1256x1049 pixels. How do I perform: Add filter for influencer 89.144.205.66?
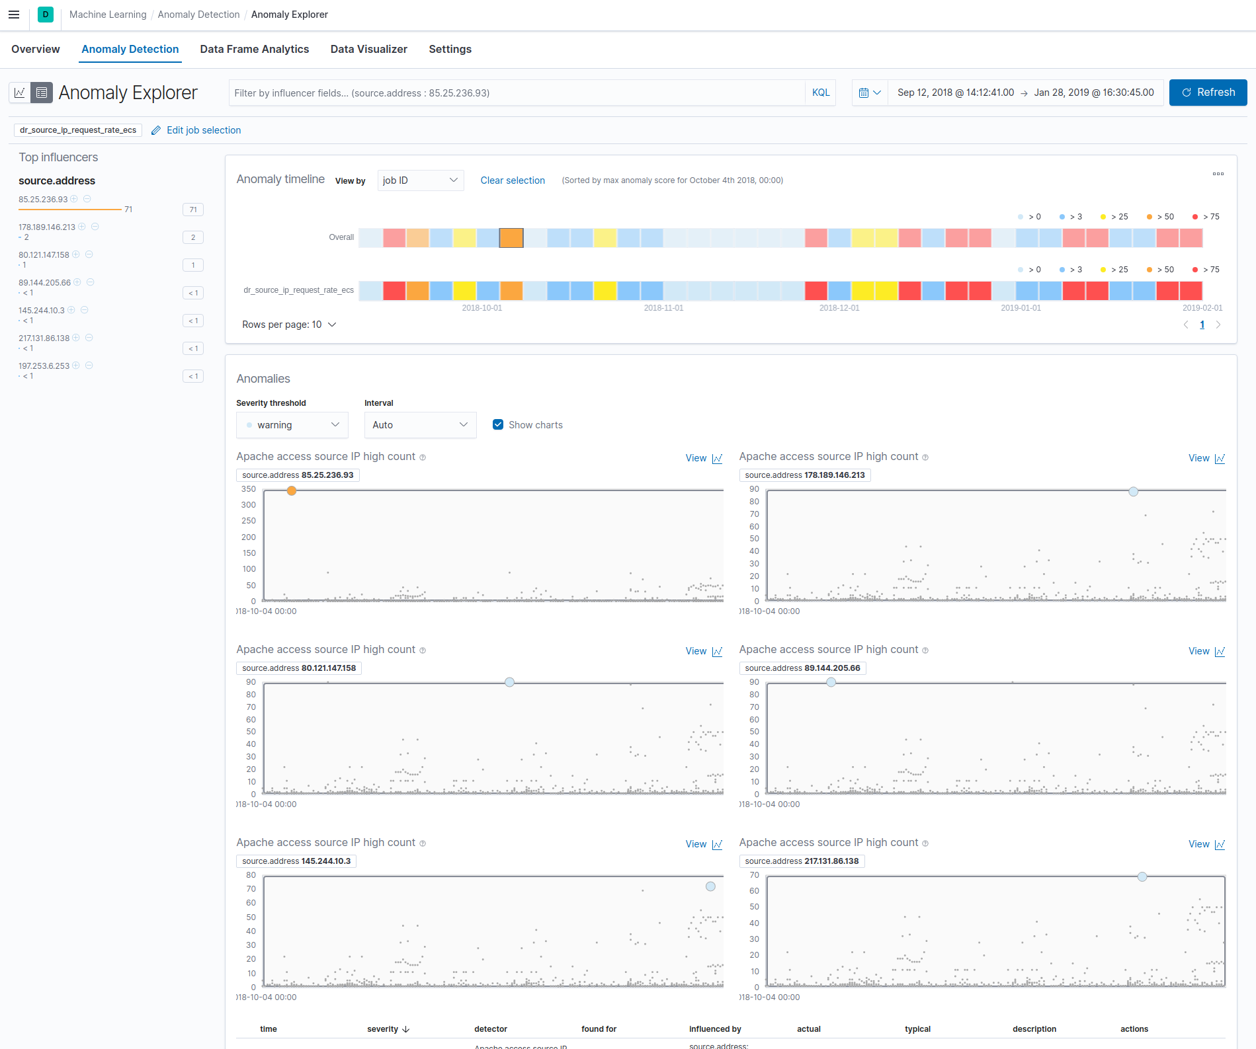(x=77, y=282)
